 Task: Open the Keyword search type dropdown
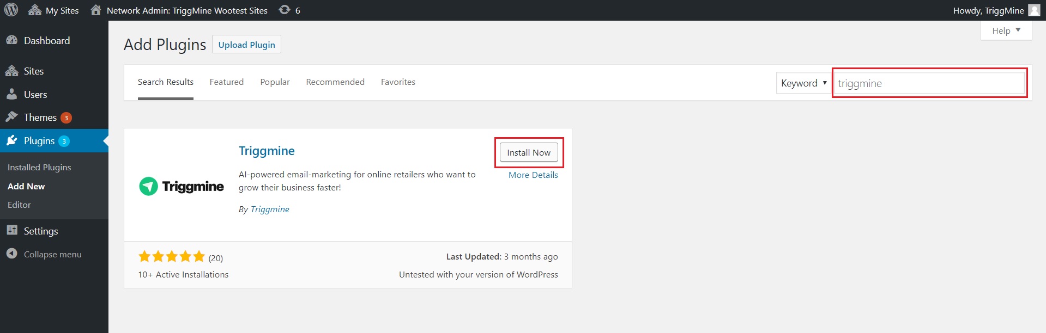[x=803, y=83]
